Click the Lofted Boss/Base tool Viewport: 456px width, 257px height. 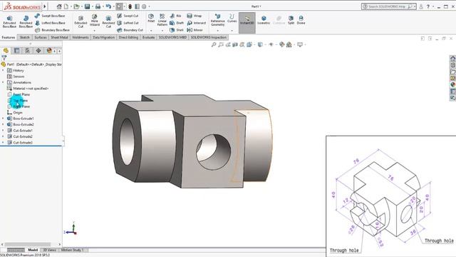point(50,23)
